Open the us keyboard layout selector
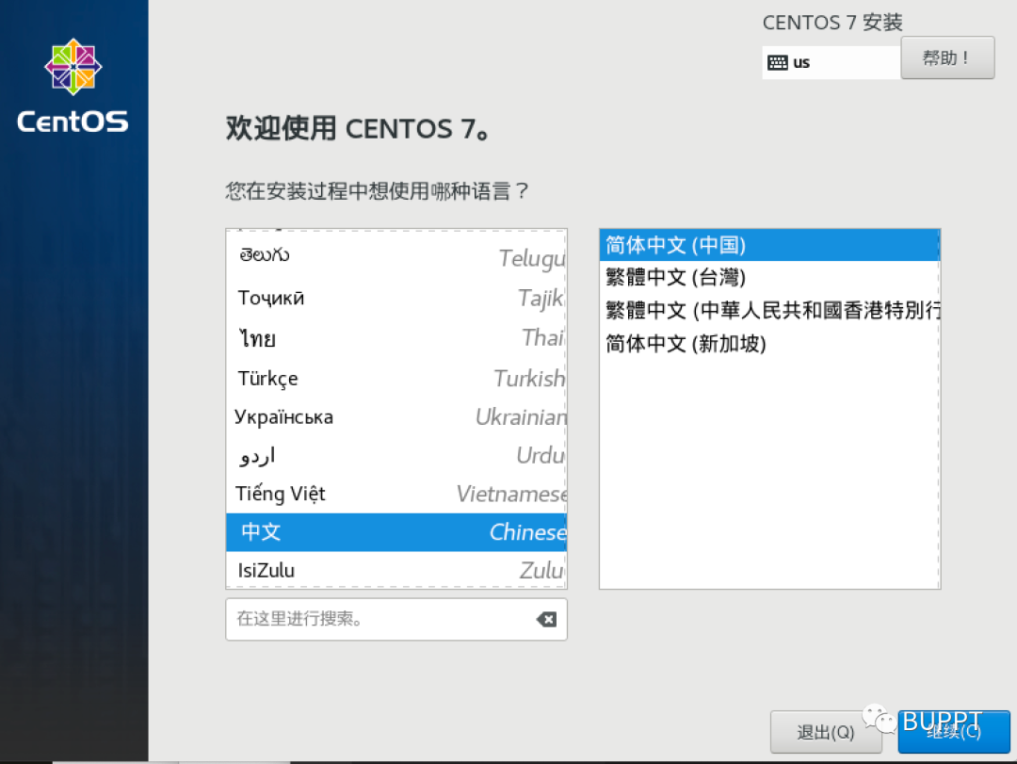Screen dimensions: 1017x764 point(830,61)
